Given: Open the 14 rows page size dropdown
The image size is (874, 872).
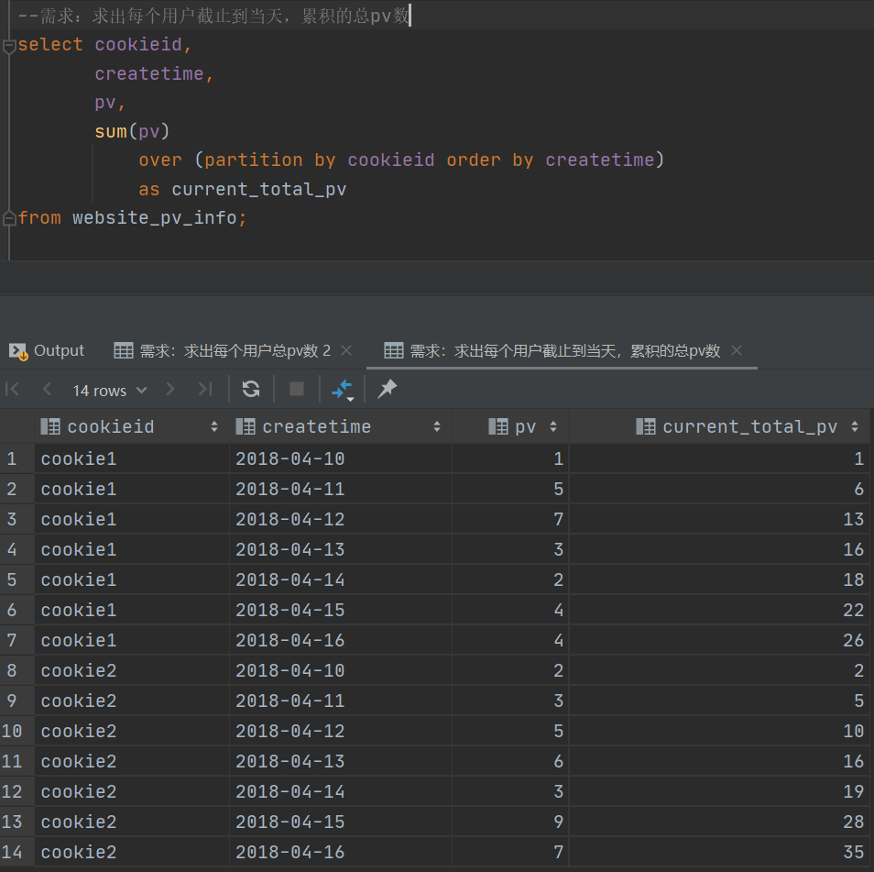Looking at the screenshot, I should pyautogui.click(x=110, y=390).
